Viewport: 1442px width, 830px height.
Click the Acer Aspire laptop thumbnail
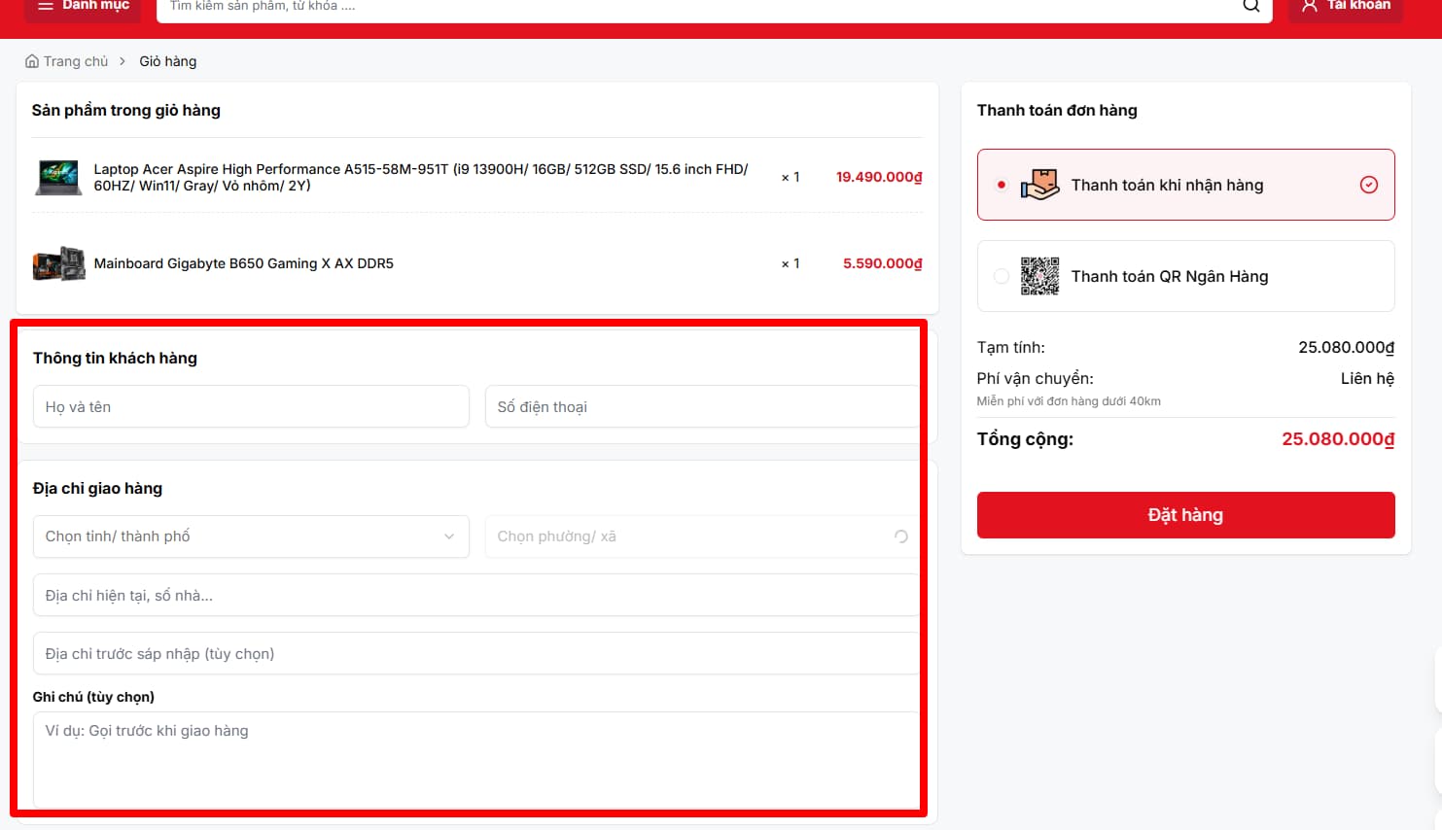(x=58, y=177)
